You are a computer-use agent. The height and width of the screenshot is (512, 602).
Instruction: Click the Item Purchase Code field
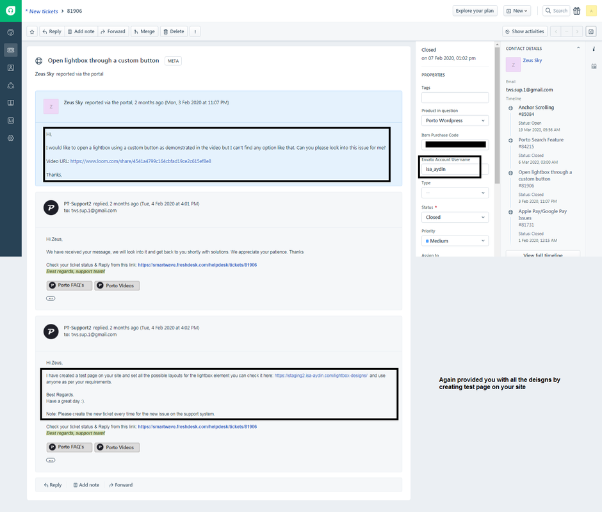click(455, 145)
